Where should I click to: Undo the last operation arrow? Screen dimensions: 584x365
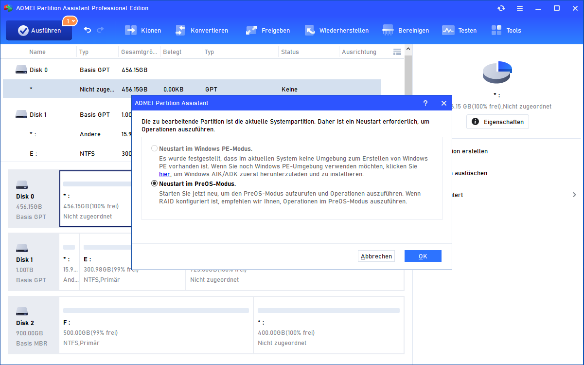[x=88, y=30]
